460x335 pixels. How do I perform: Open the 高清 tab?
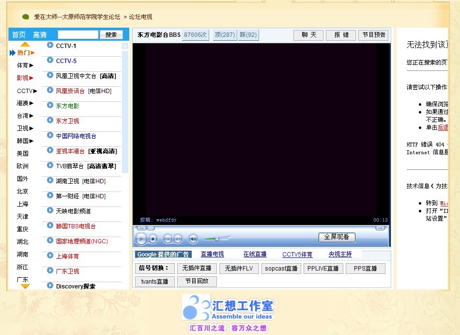(40, 34)
